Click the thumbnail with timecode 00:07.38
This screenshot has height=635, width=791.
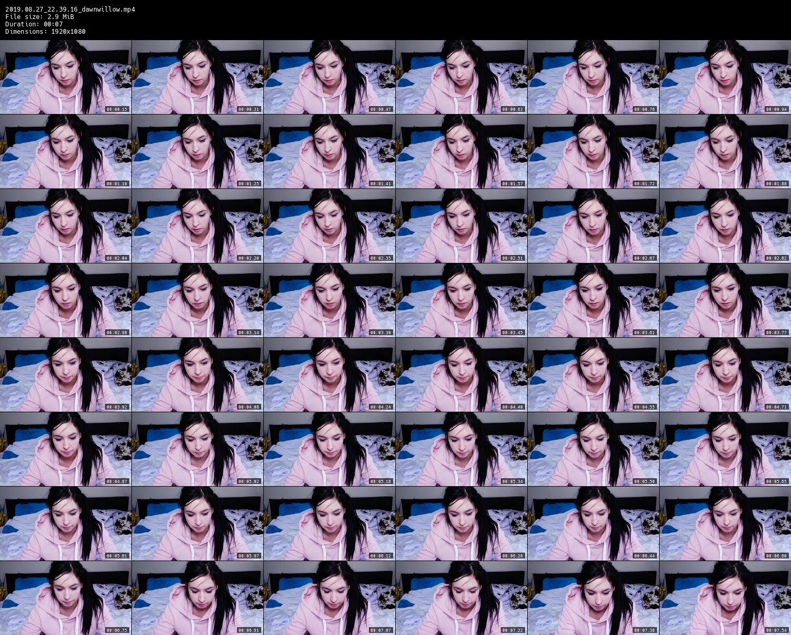point(593,598)
